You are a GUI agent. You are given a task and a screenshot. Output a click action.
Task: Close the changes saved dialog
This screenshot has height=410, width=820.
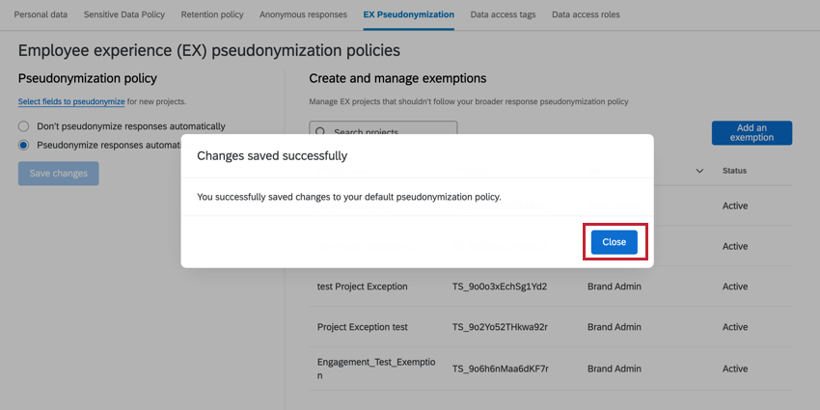(614, 242)
